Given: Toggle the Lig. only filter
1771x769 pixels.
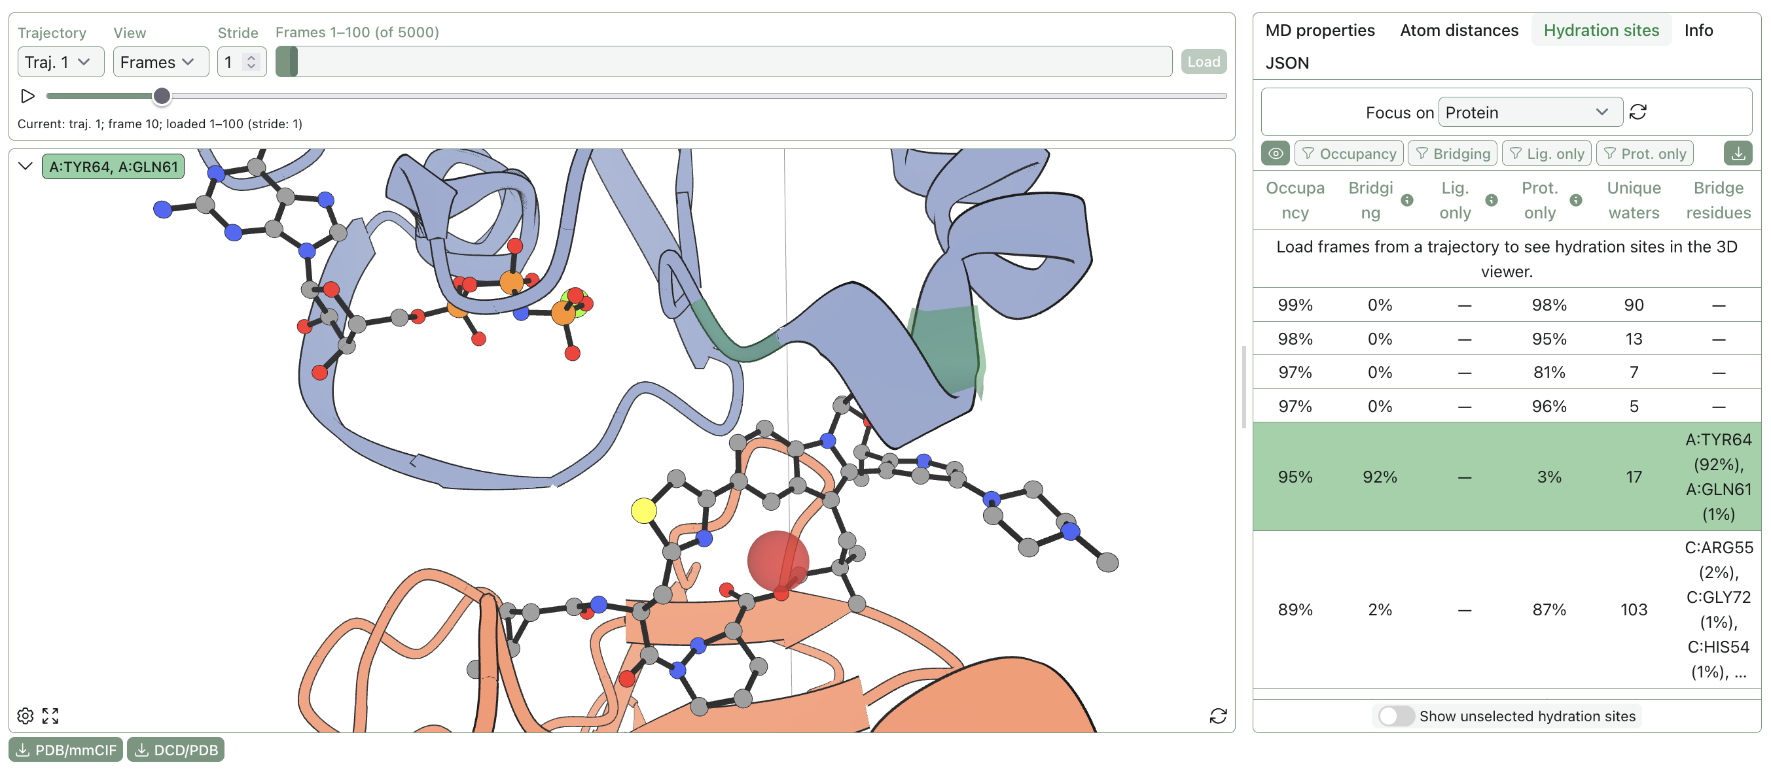Looking at the screenshot, I should [1546, 153].
